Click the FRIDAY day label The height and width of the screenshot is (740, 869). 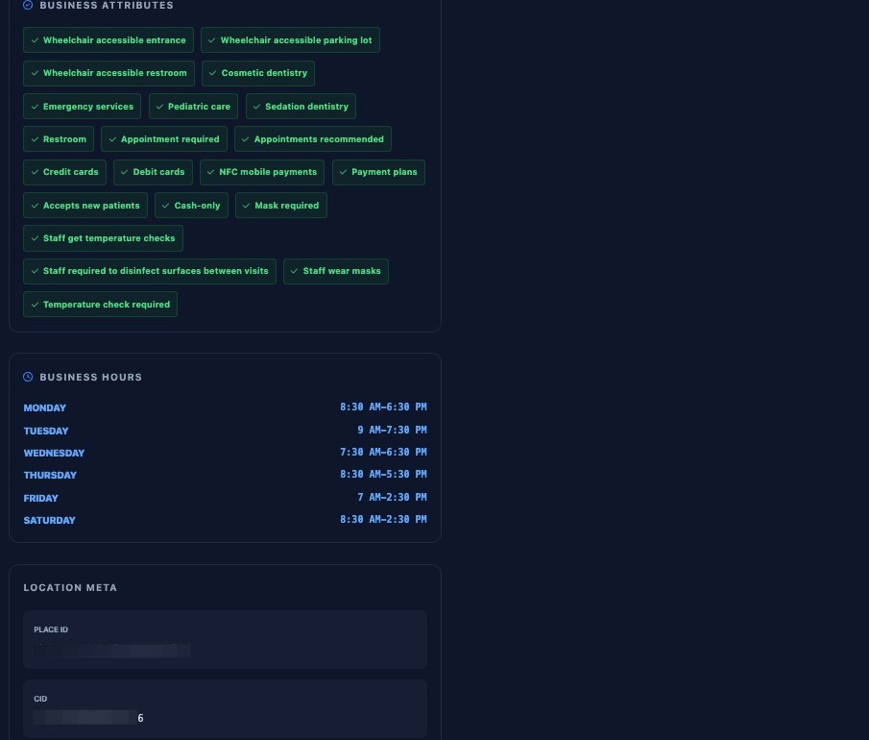pos(40,498)
